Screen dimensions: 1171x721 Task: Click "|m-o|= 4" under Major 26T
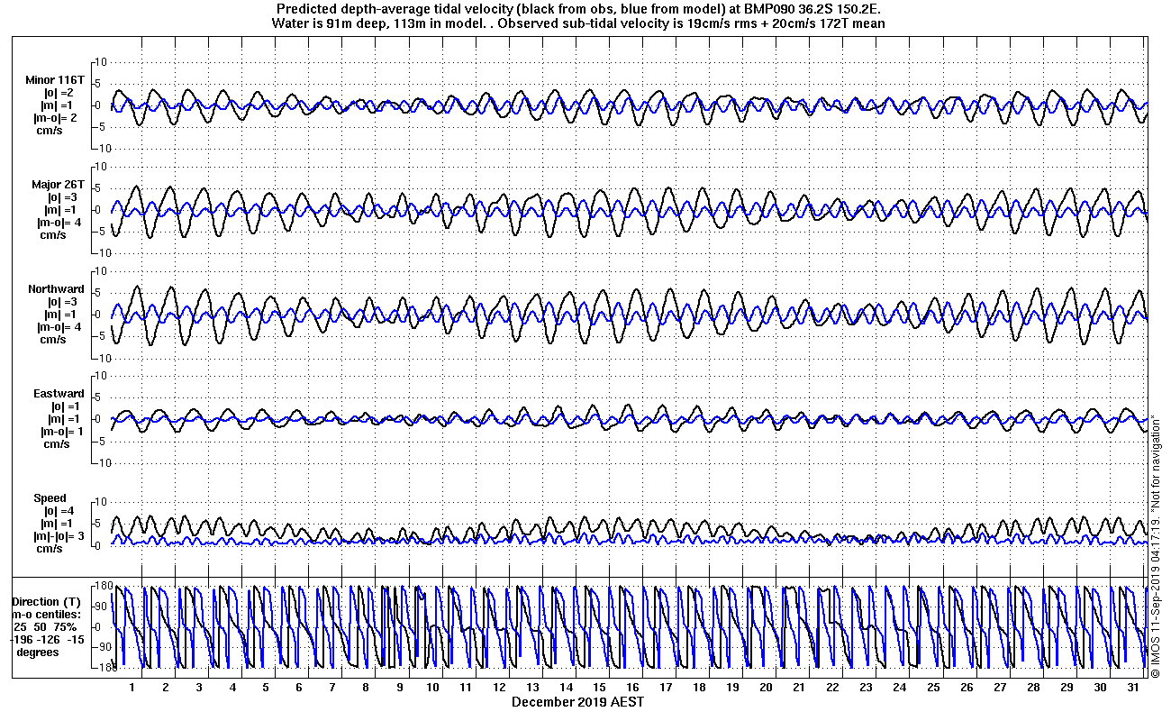58,223
